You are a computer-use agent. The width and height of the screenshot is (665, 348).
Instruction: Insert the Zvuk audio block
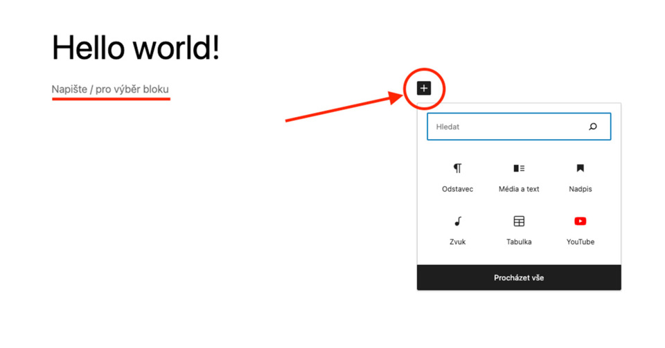tap(457, 230)
